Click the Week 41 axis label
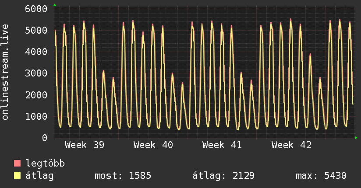Image resolution: width=361 pixels, height=188 pixels. click(222, 145)
